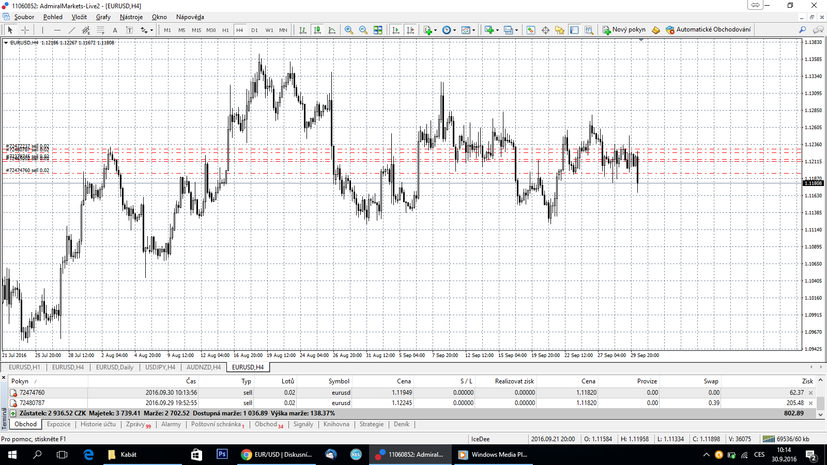Select the text label tool
The image size is (827, 465).
click(x=130, y=30)
